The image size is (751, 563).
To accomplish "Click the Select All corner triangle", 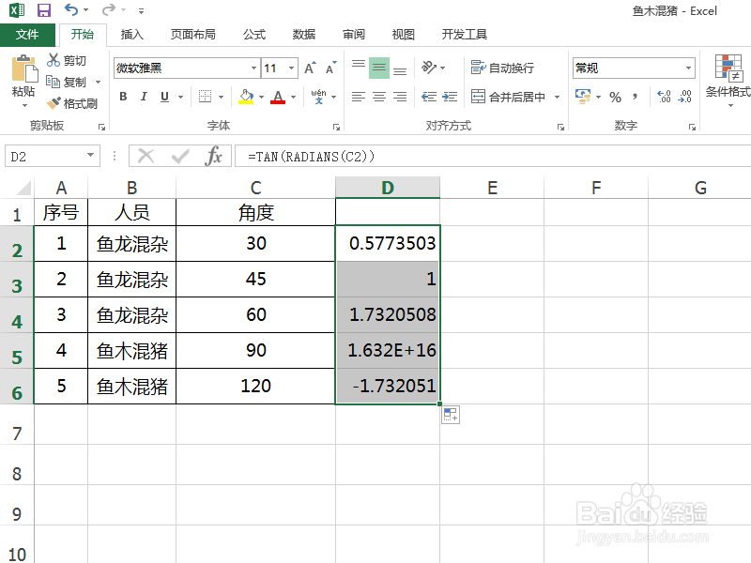I will [23, 188].
